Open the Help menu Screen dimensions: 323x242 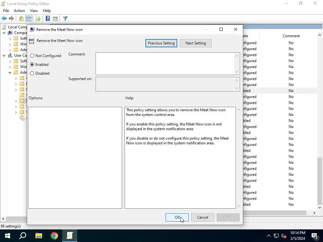coord(47,11)
